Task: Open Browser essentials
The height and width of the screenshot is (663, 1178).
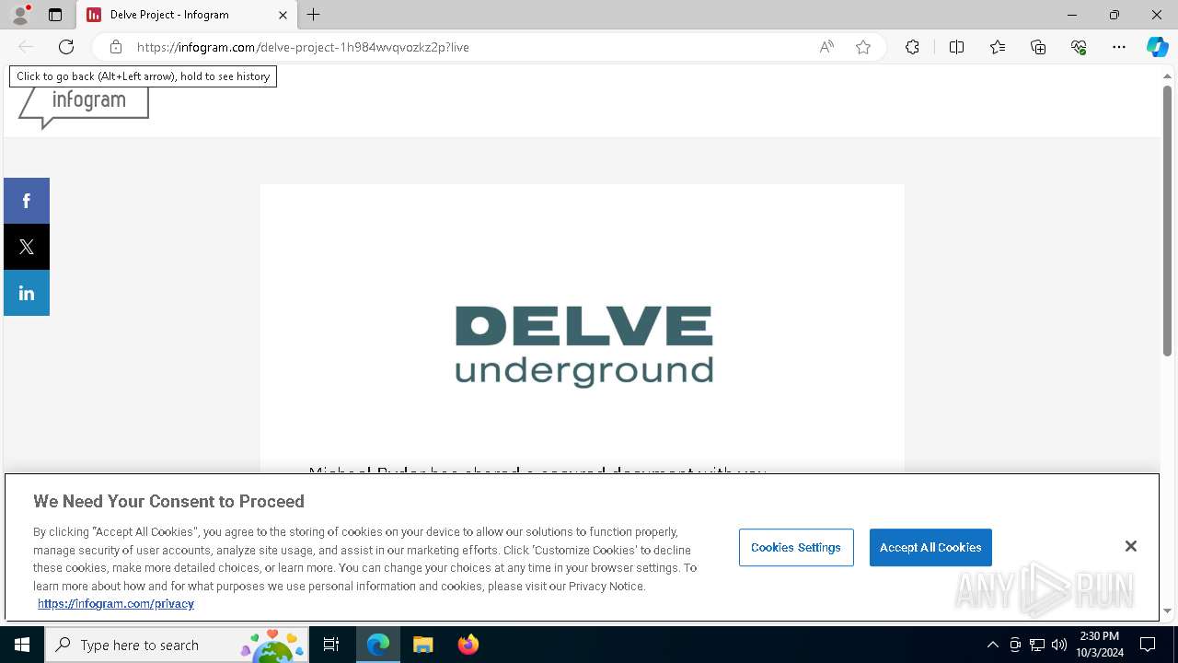Action: (x=1079, y=47)
